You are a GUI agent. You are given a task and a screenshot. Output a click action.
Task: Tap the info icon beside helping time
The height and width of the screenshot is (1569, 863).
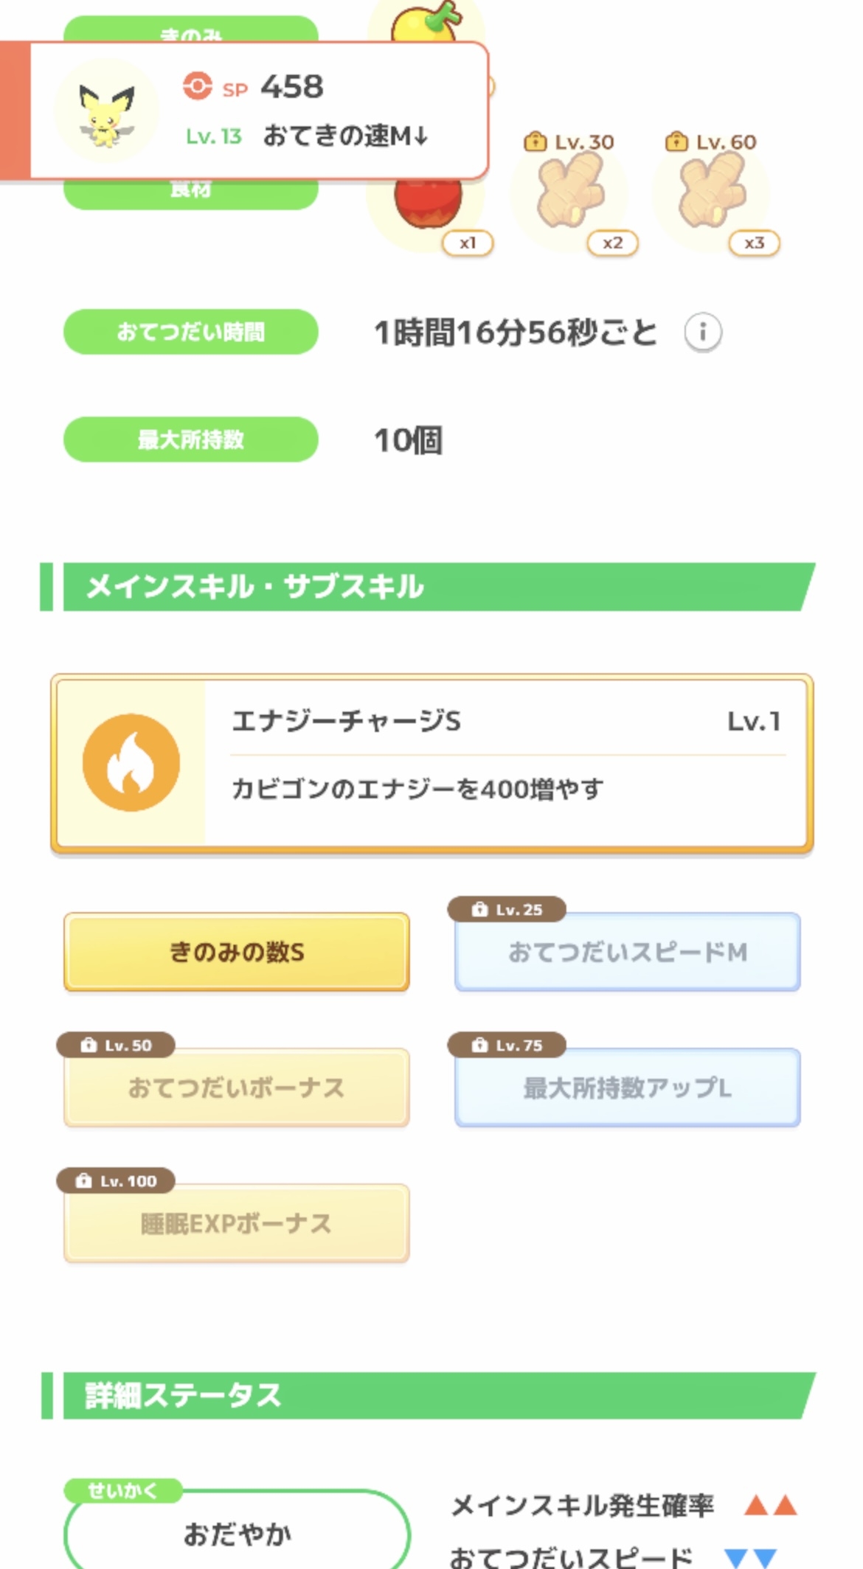[702, 333]
